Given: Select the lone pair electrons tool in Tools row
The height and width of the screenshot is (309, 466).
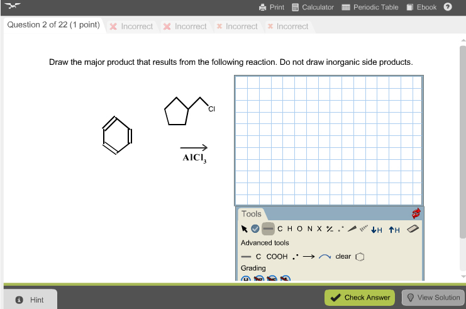Looking at the screenshot, I should click(x=341, y=229).
